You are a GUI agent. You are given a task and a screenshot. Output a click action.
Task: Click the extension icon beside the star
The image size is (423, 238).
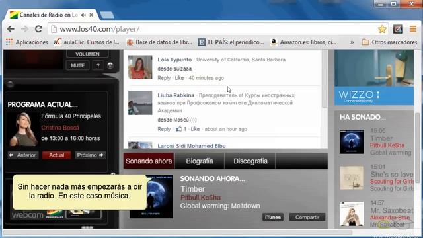click(x=398, y=29)
